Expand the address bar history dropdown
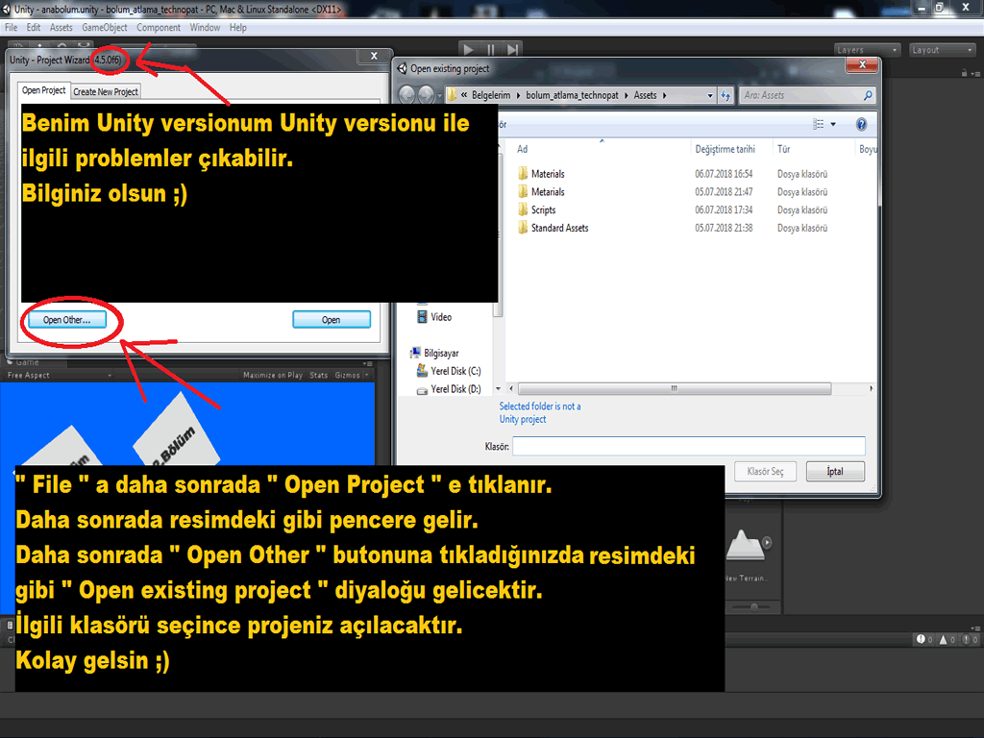This screenshot has width=984, height=738. 710,95
